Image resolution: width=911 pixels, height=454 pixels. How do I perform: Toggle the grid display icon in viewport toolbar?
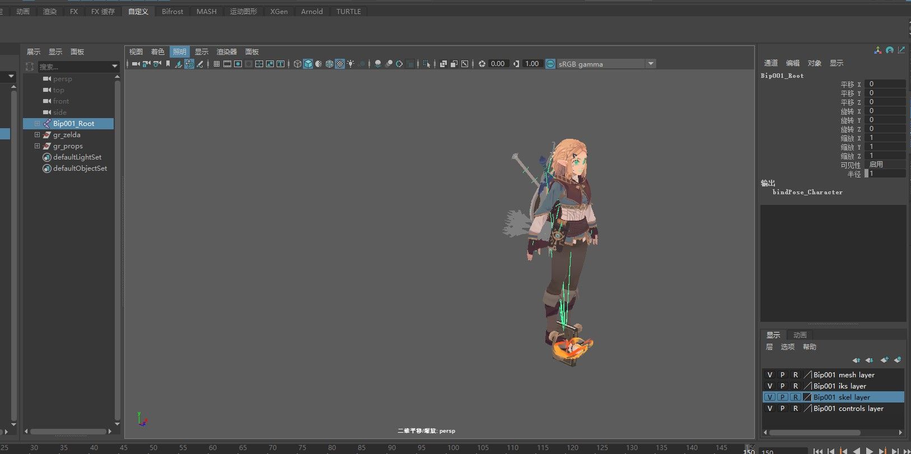pos(217,64)
